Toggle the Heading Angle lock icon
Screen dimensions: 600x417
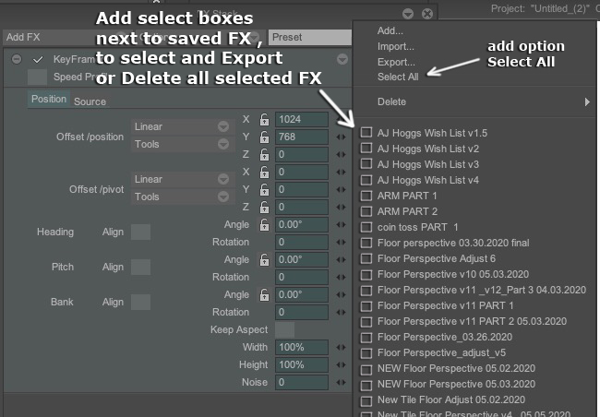pos(264,224)
